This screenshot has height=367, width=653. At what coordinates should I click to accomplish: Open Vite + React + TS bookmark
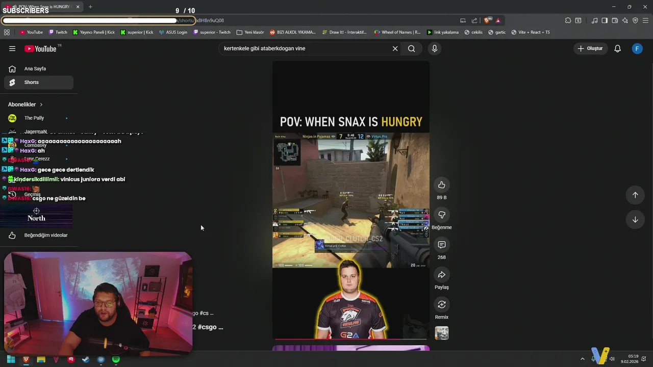(530, 32)
